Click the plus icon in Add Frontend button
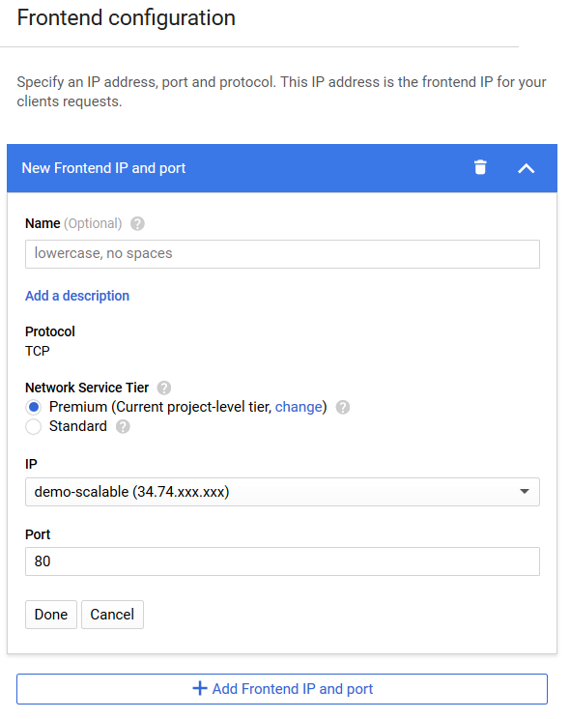This screenshot has height=719, width=570. [200, 688]
